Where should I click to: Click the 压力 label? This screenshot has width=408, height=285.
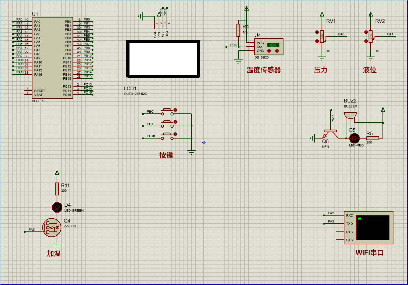(321, 70)
